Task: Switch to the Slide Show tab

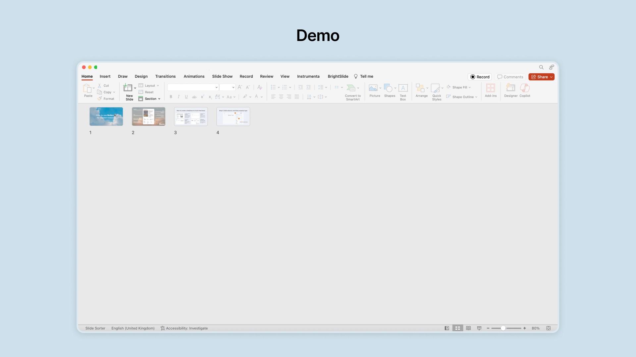Action: pyautogui.click(x=222, y=76)
